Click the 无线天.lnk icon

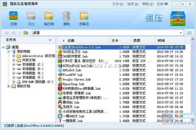coord(60,107)
